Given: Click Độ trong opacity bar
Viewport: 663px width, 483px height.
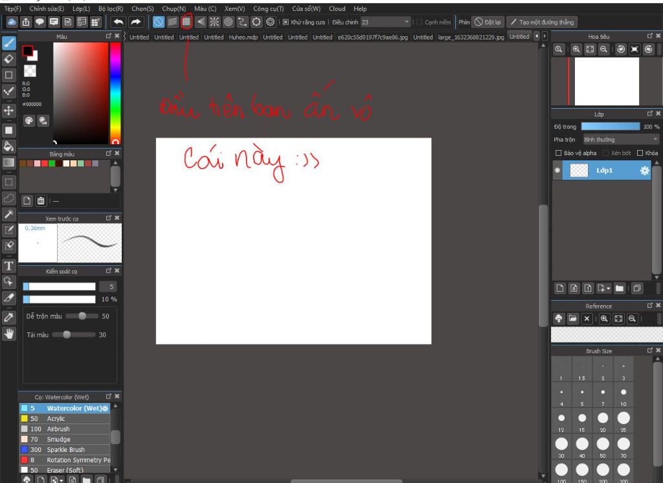Looking at the screenshot, I should coord(611,126).
